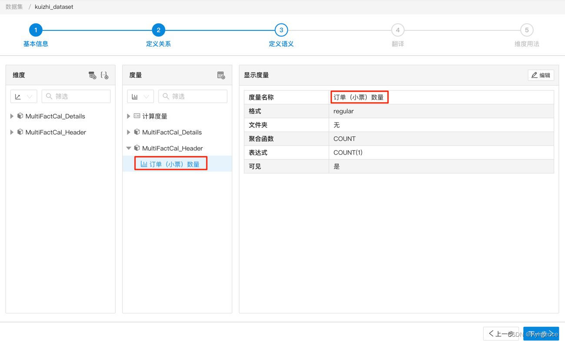Click the 文件夹 row label
Screen dimensions: 565x342
click(258, 125)
